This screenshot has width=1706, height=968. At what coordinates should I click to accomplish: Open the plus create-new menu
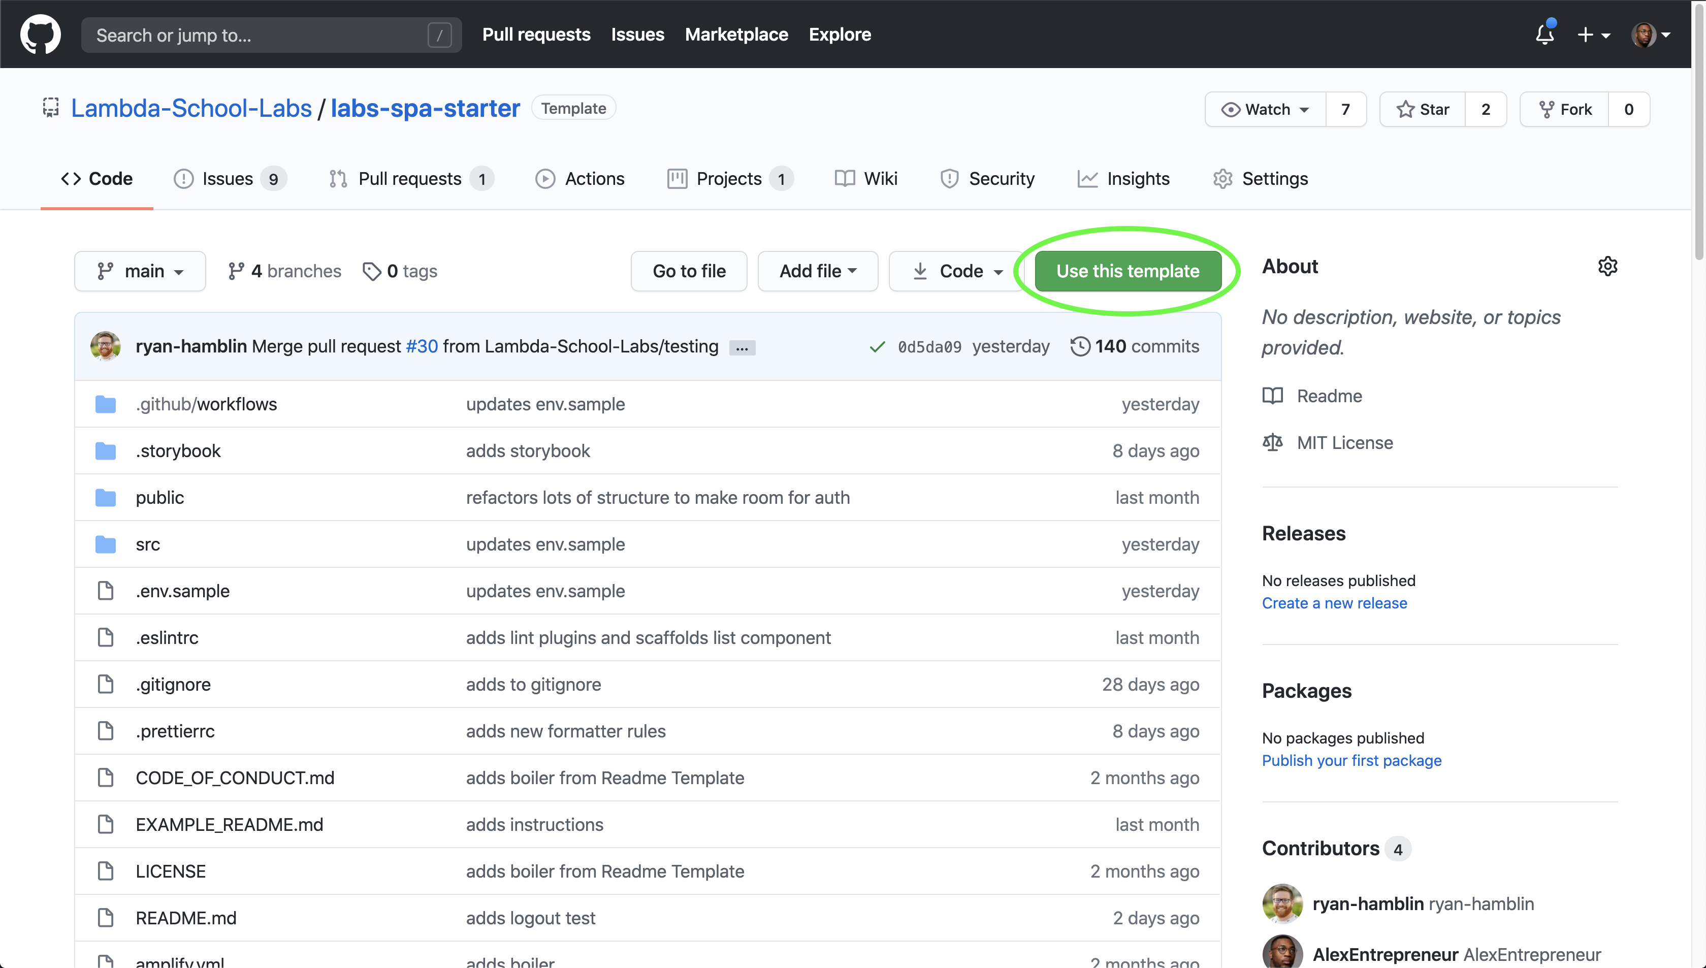point(1593,35)
